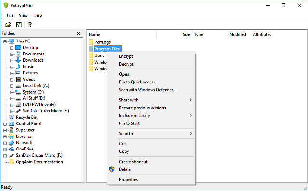
Task: Click the Pictures icon in tree
Action: pyautogui.click(x=18, y=73)
